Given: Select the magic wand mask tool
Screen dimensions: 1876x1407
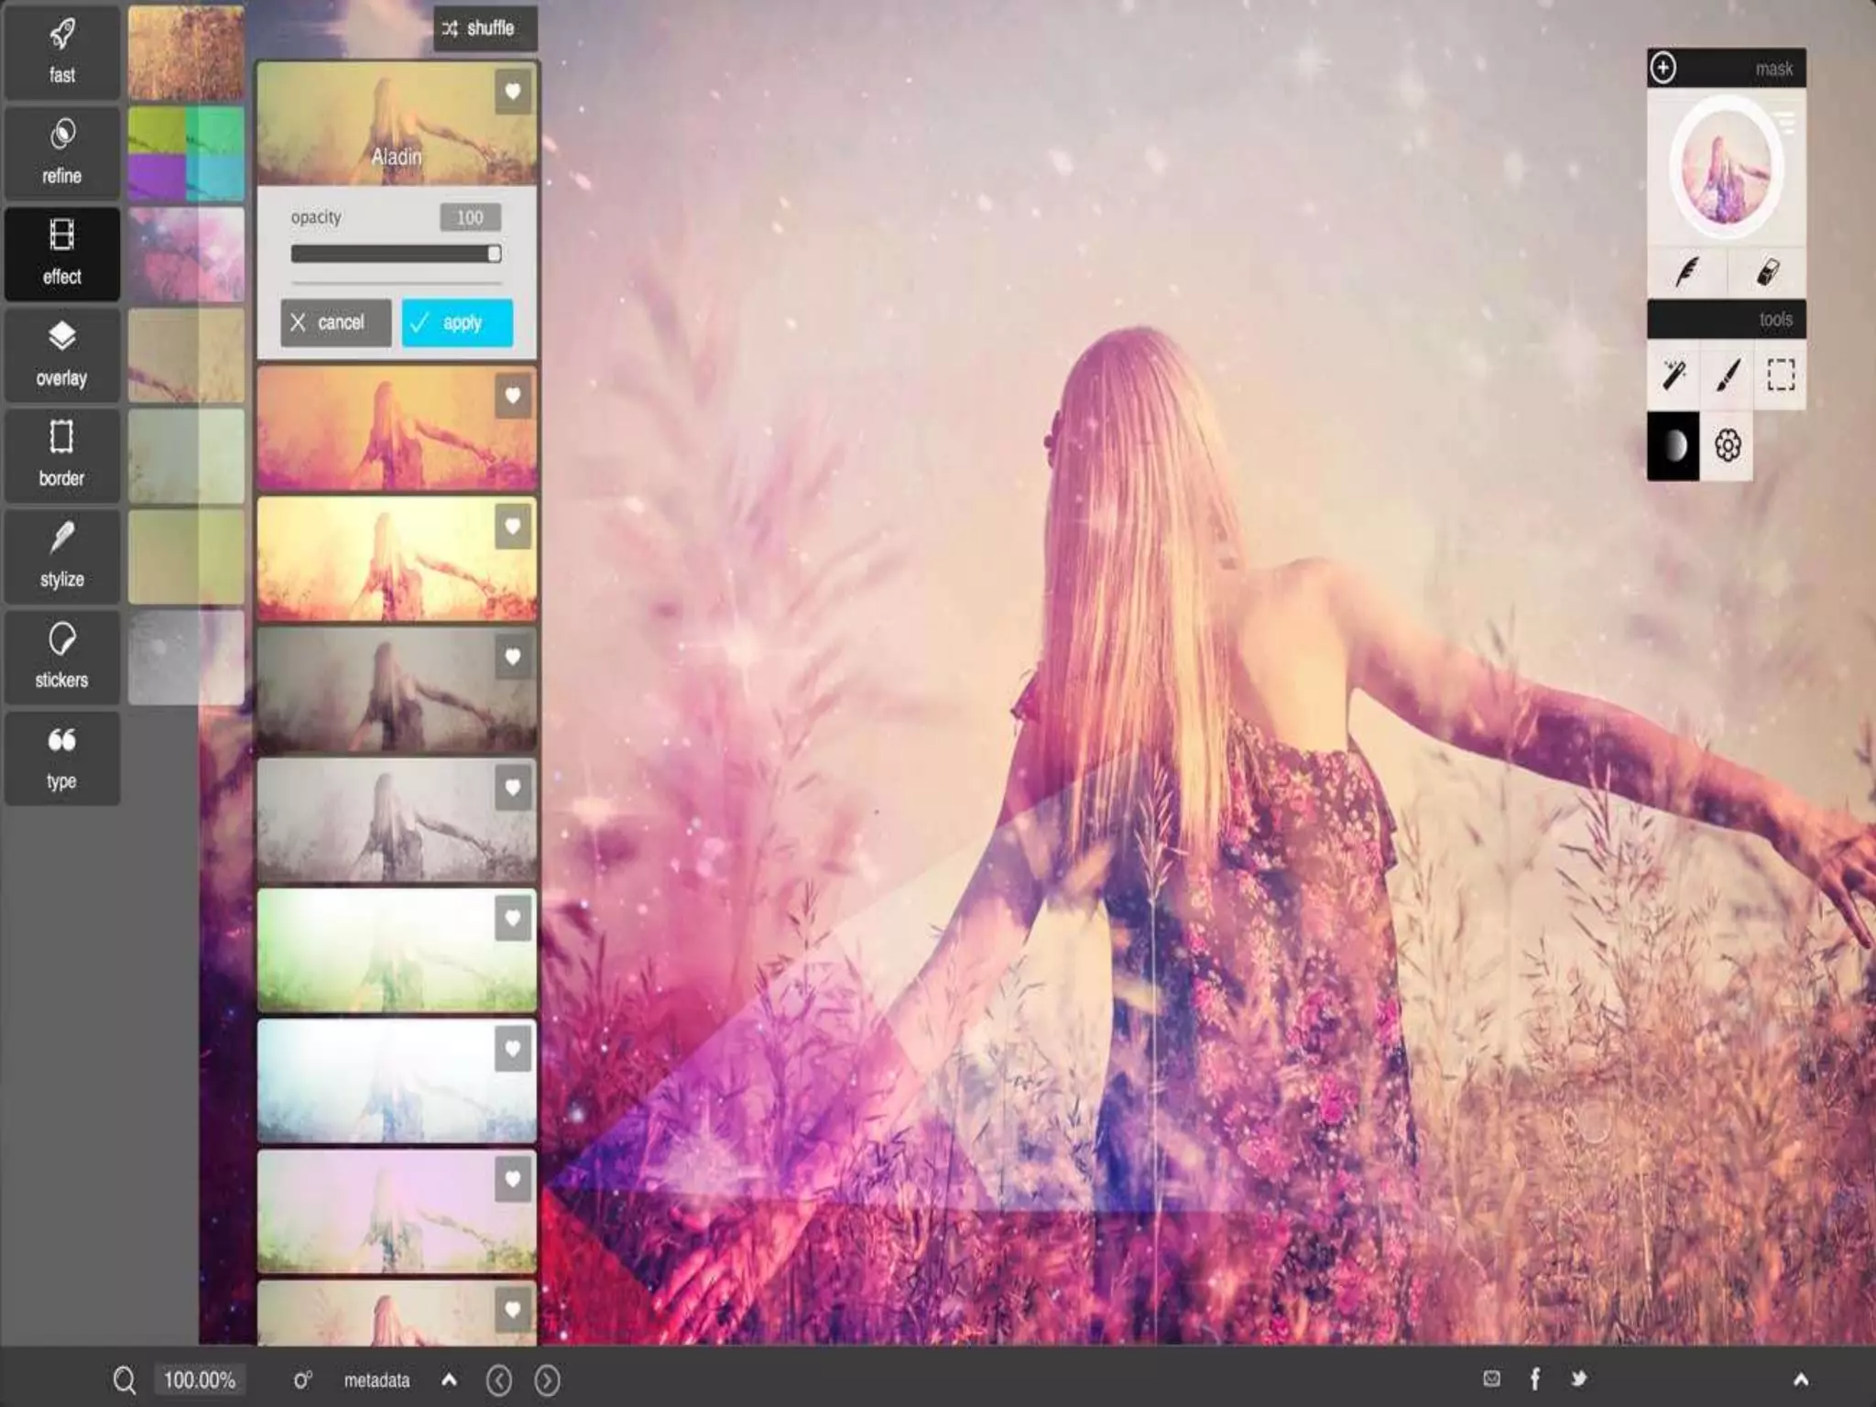Looking at the screenshot, I should [1674, 375].
